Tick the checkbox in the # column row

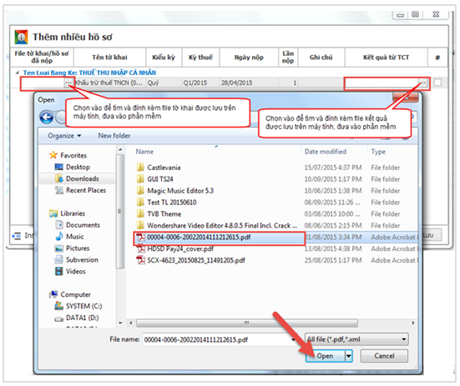[437, 83]
